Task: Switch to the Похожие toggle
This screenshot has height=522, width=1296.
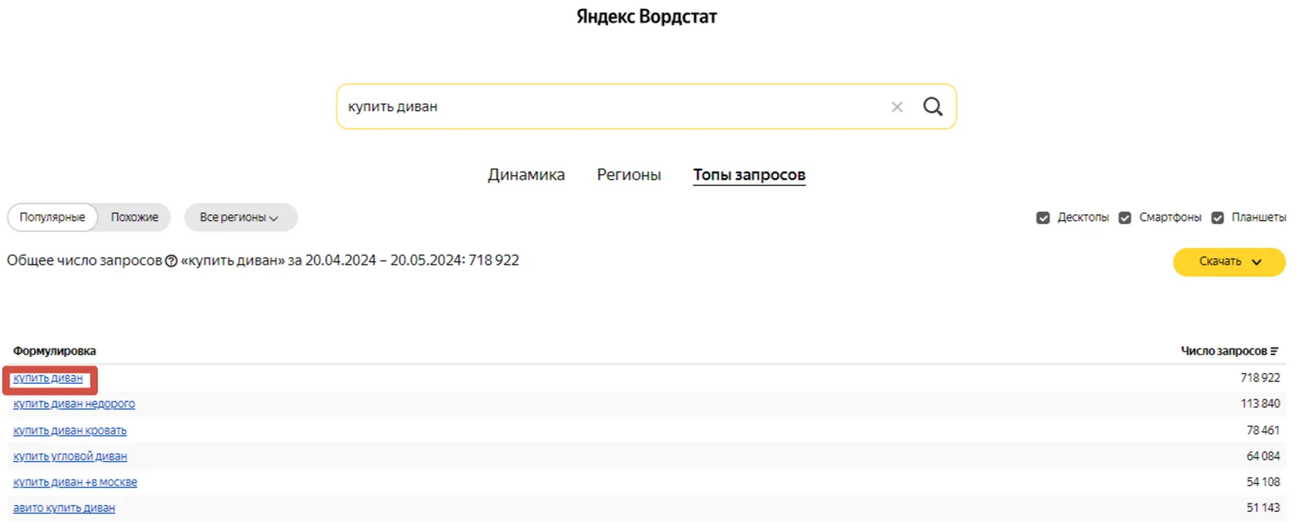Action: [134, 217]
